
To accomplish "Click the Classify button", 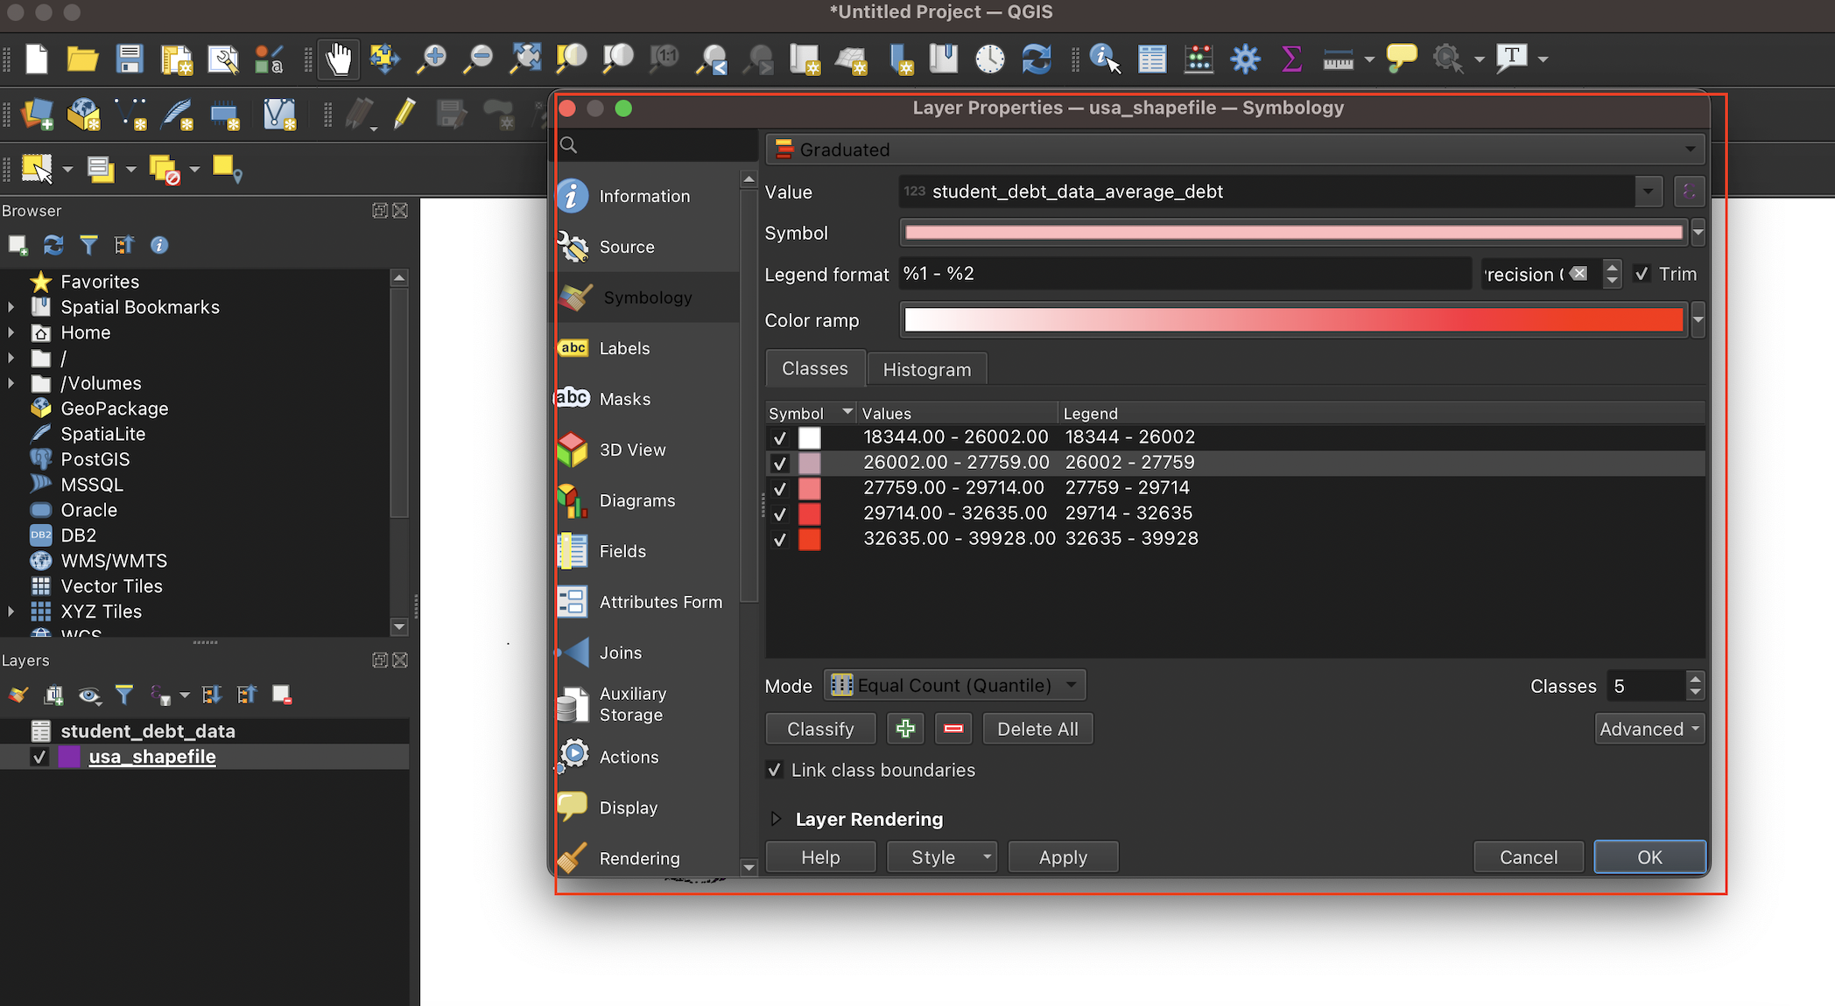I will tap(820, 729).
